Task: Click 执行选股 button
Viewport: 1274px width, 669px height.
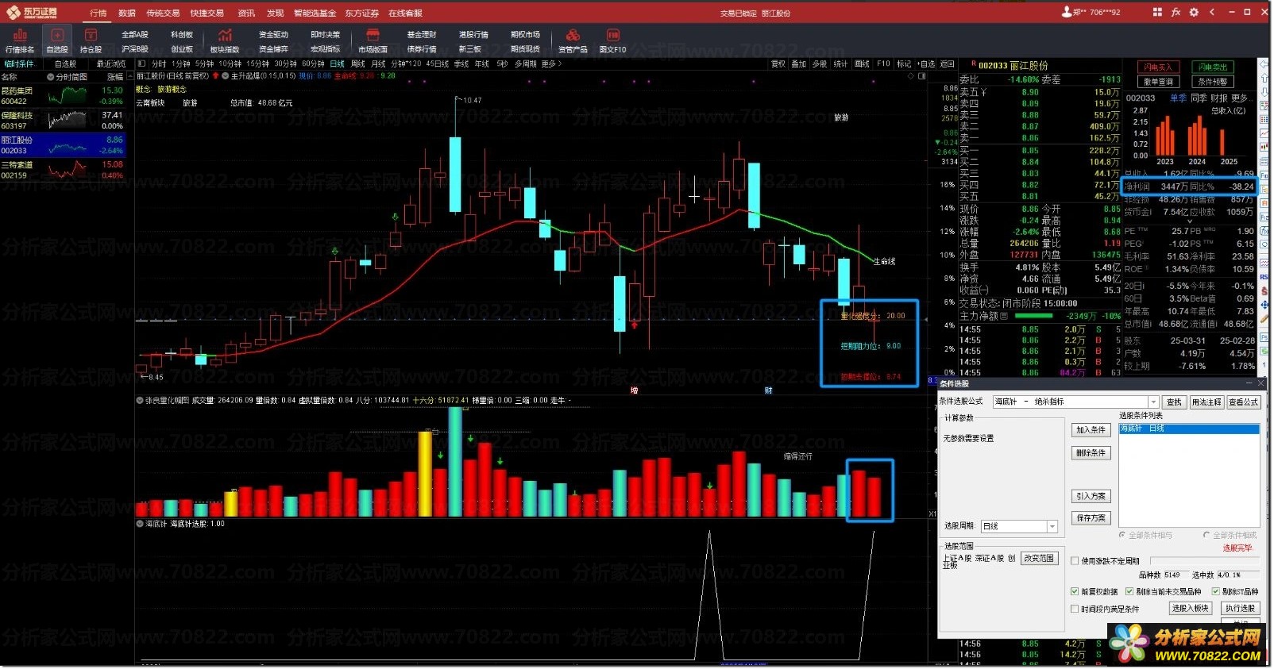Action: click(1241, 609)
